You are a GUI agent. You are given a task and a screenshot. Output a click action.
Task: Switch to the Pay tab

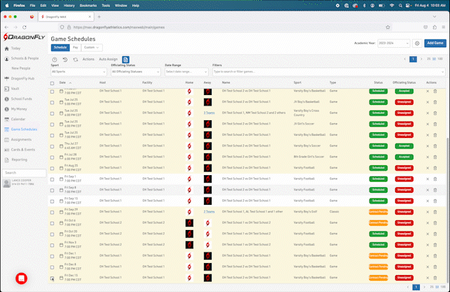(76, 47)
